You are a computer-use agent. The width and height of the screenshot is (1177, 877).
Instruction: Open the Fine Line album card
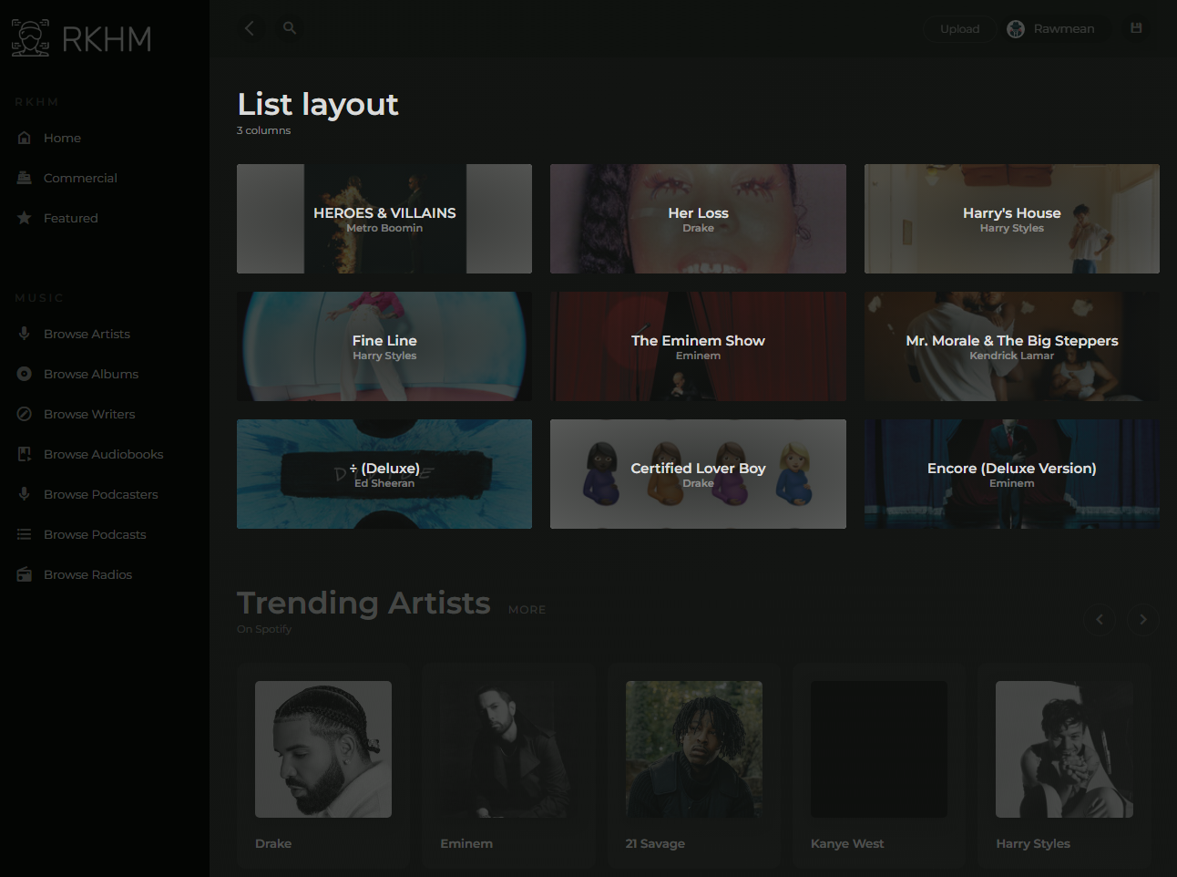coord(384,346)
